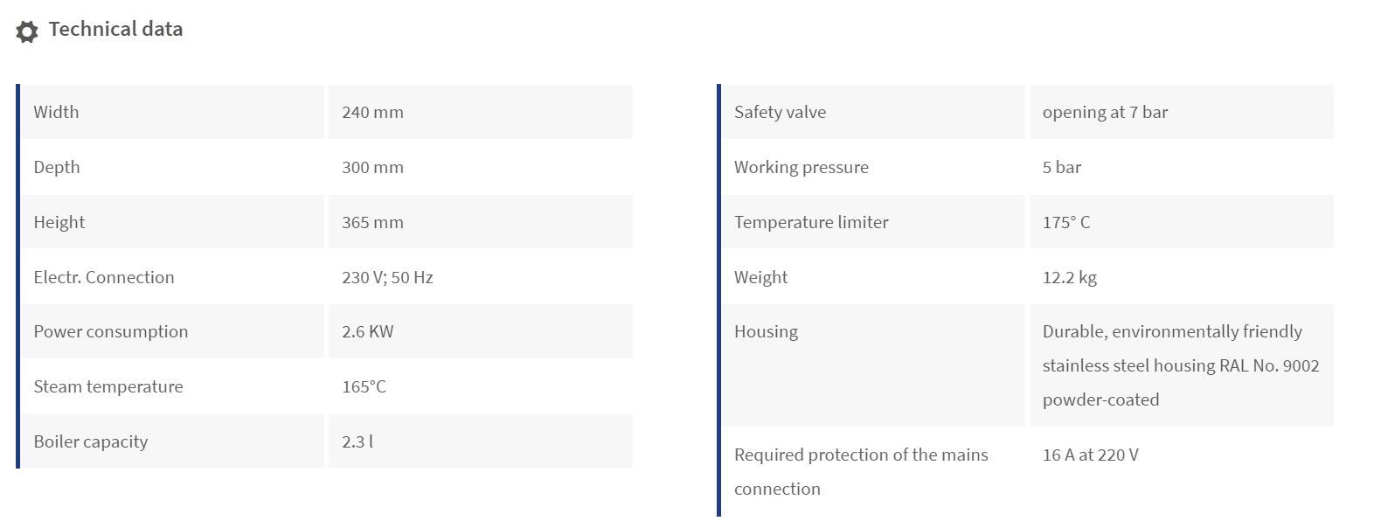Click the gear icon beside Technical data
The height and width of the screenshot is (521, 1374).
pos(27,31)
